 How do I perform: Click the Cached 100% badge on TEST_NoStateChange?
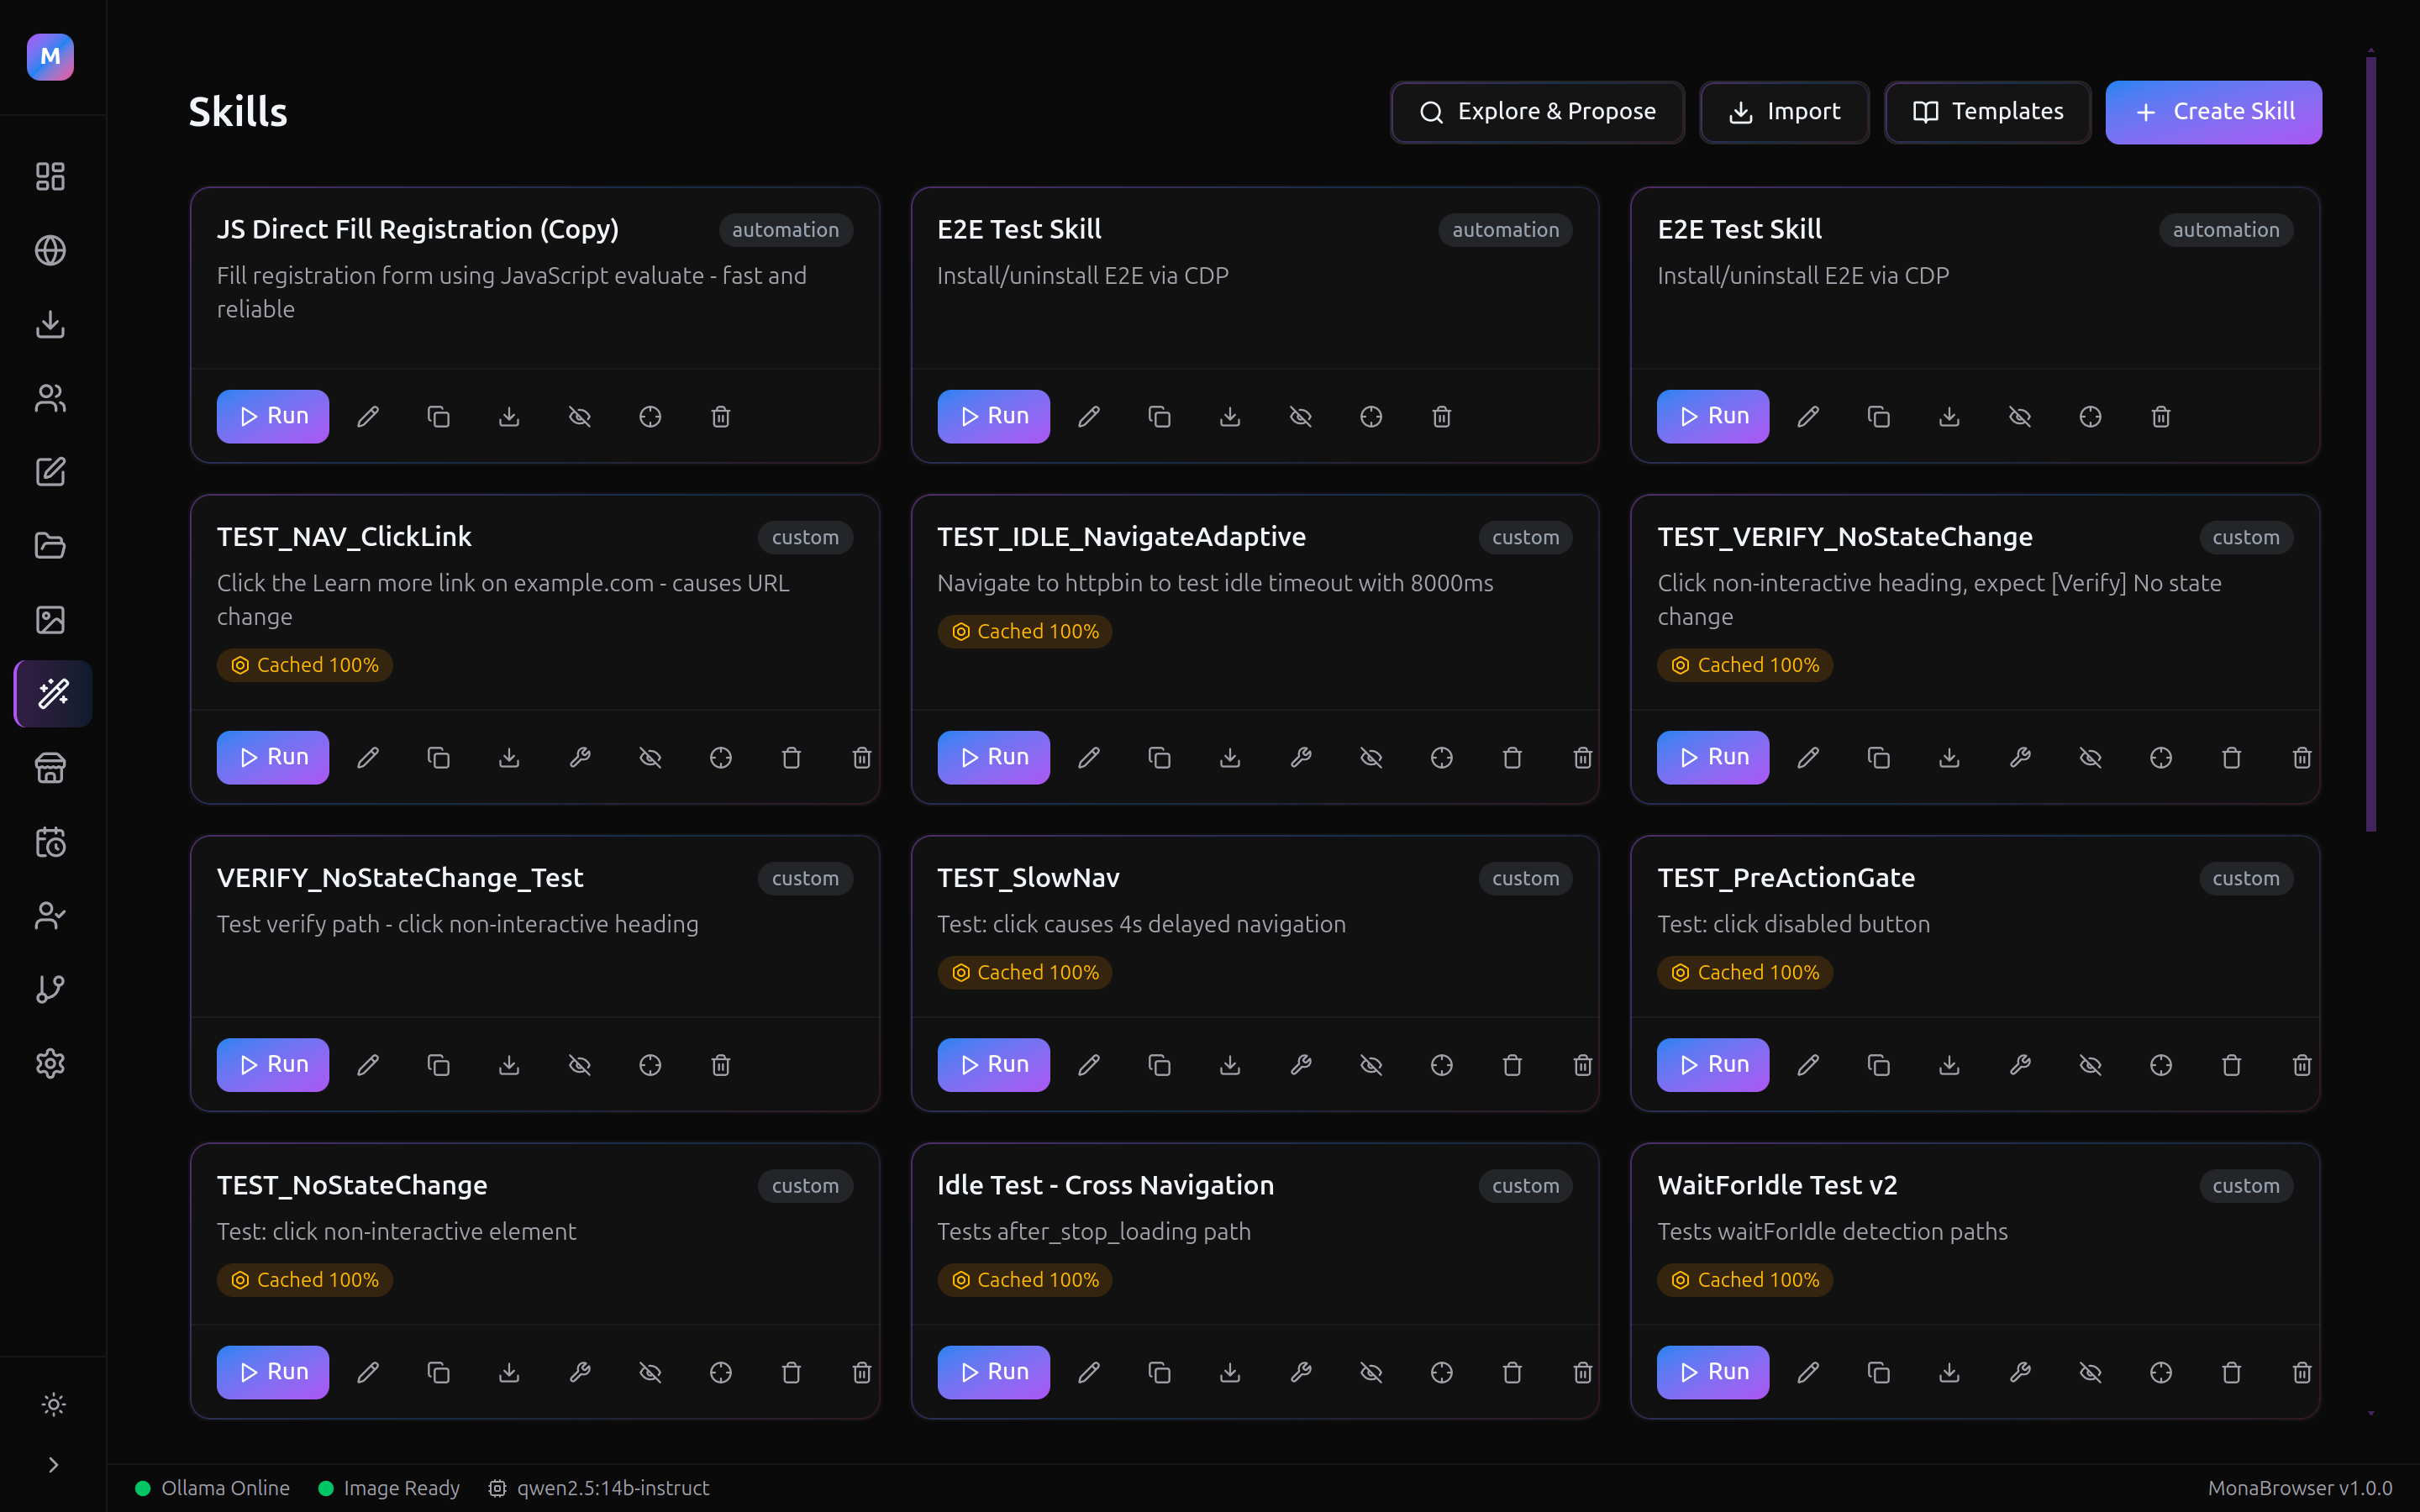pyautogui.click(x=304, y=1279)
